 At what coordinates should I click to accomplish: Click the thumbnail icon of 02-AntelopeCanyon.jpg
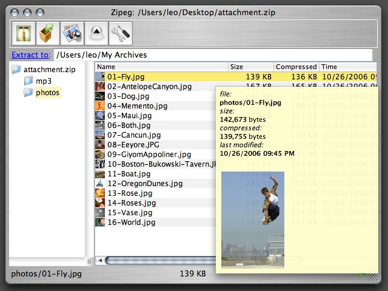tap(100, 86)
